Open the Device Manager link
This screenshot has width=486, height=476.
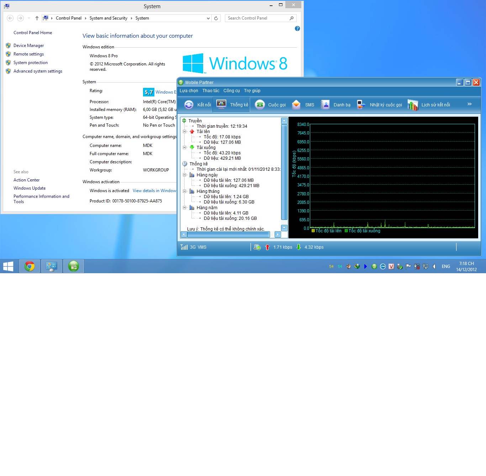pos(28,46)
